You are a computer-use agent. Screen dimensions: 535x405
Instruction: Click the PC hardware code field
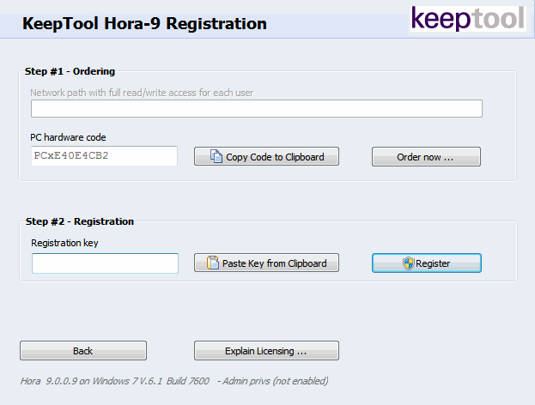tap(104, 156)
